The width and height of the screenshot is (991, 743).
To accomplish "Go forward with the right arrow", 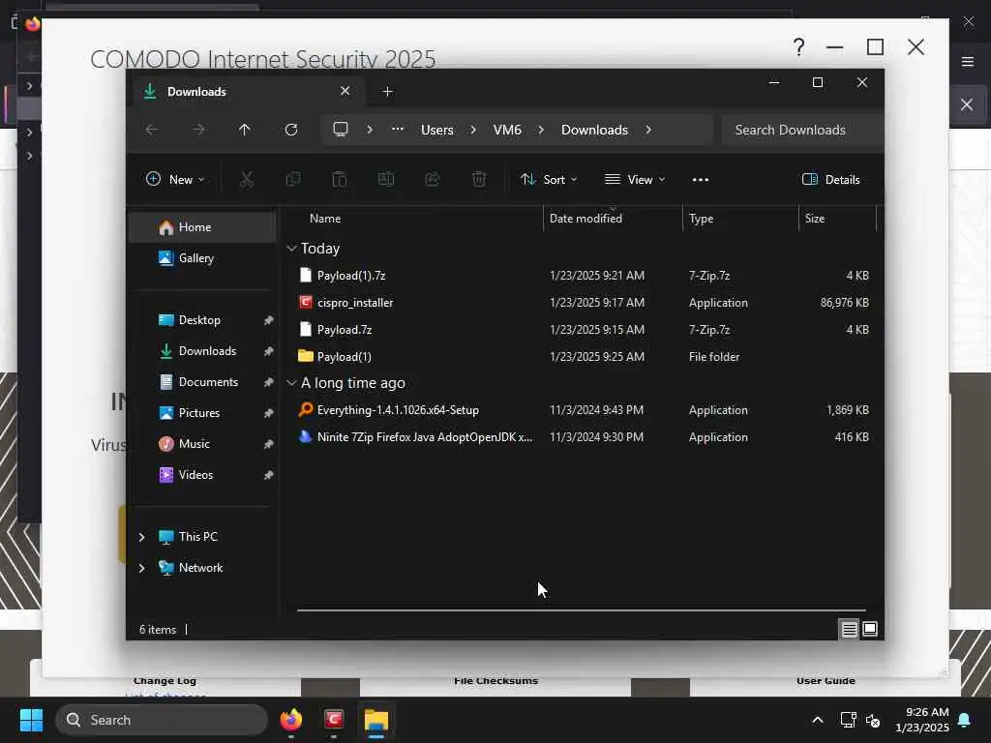I will (x=198, y=130).
